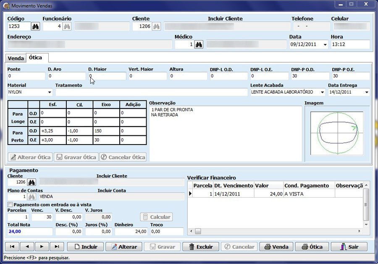Switch to the Venda tab

pos(16,58)
